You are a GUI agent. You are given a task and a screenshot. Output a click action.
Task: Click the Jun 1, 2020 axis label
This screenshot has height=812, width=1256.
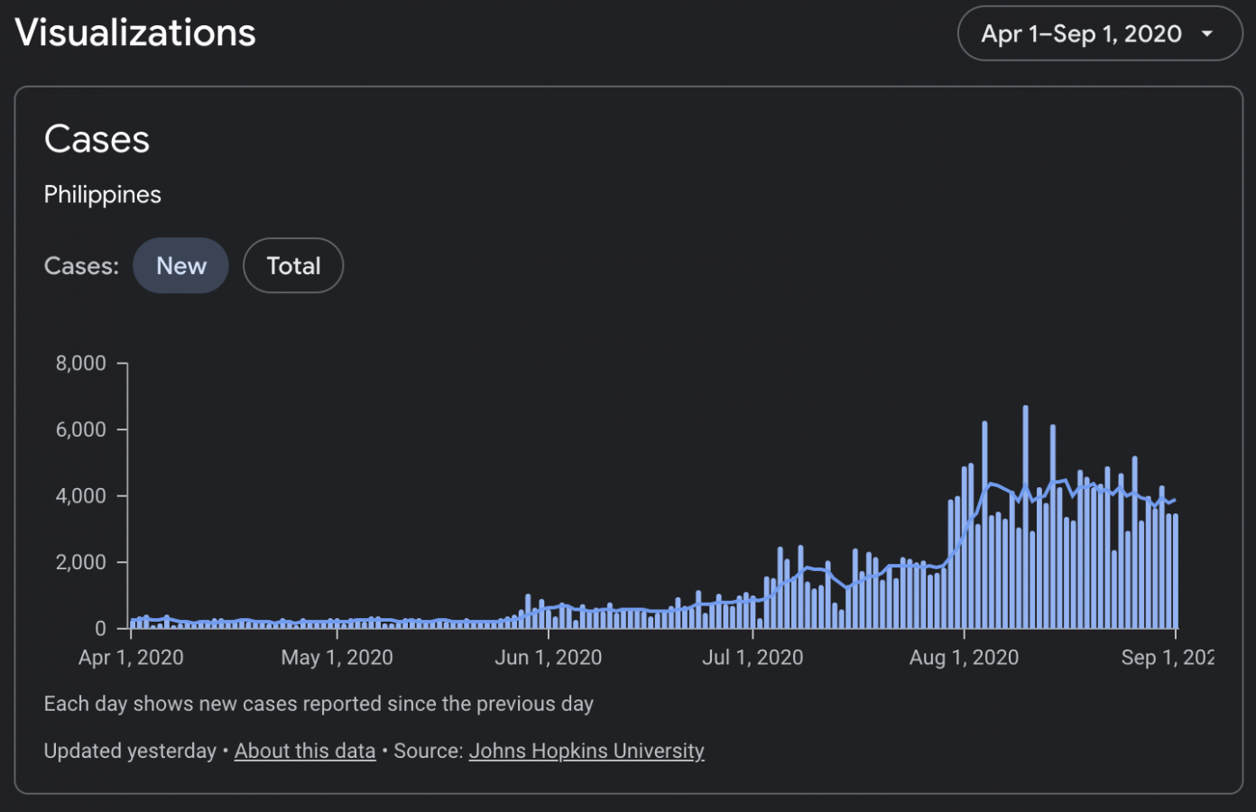point(548,658)
